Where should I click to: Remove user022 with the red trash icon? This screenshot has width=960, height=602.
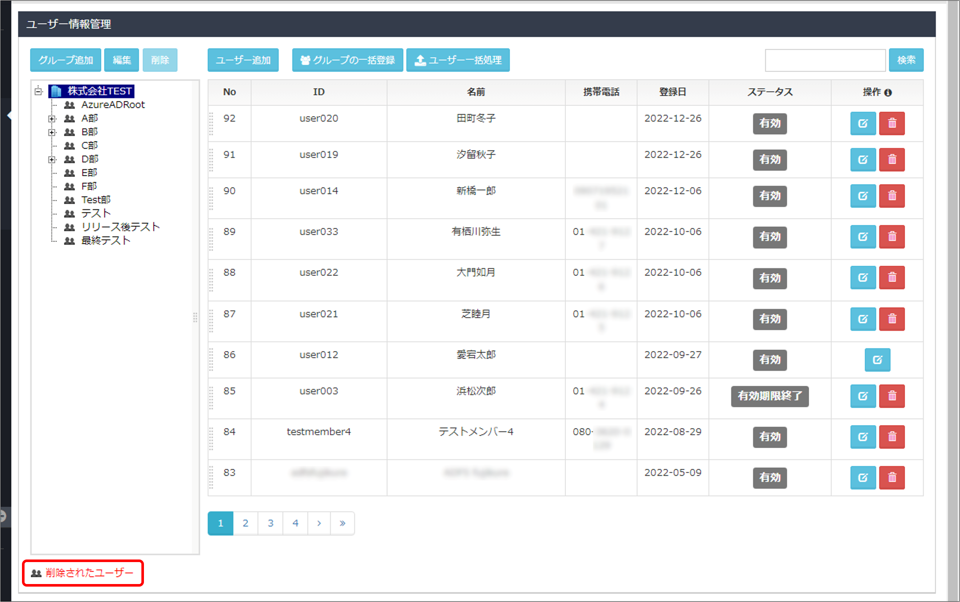click(x=892, y=277)
